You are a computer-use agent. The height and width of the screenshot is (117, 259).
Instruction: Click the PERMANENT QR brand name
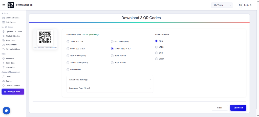(24, 5)
